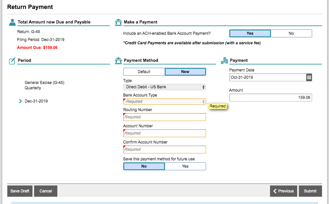Select No for ACH-enabled bank payment
329x204 pixels.
[x=291, y=33]
